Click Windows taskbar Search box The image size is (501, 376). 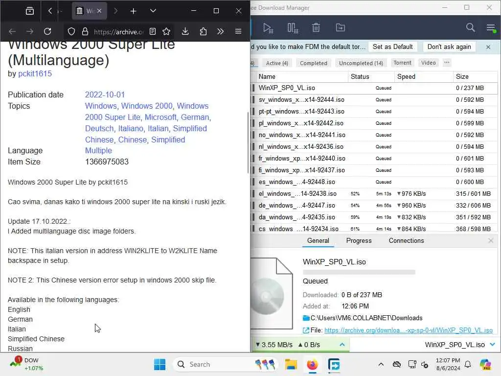click(x=225, y=364)
